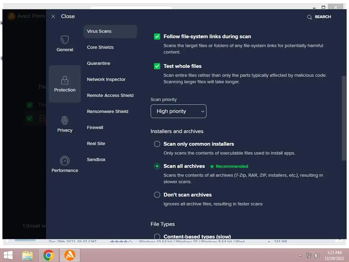This screenshot has width=349, height=262.
Task: Click the volume speaker tray icon
Action: click(x=317, y=255)
